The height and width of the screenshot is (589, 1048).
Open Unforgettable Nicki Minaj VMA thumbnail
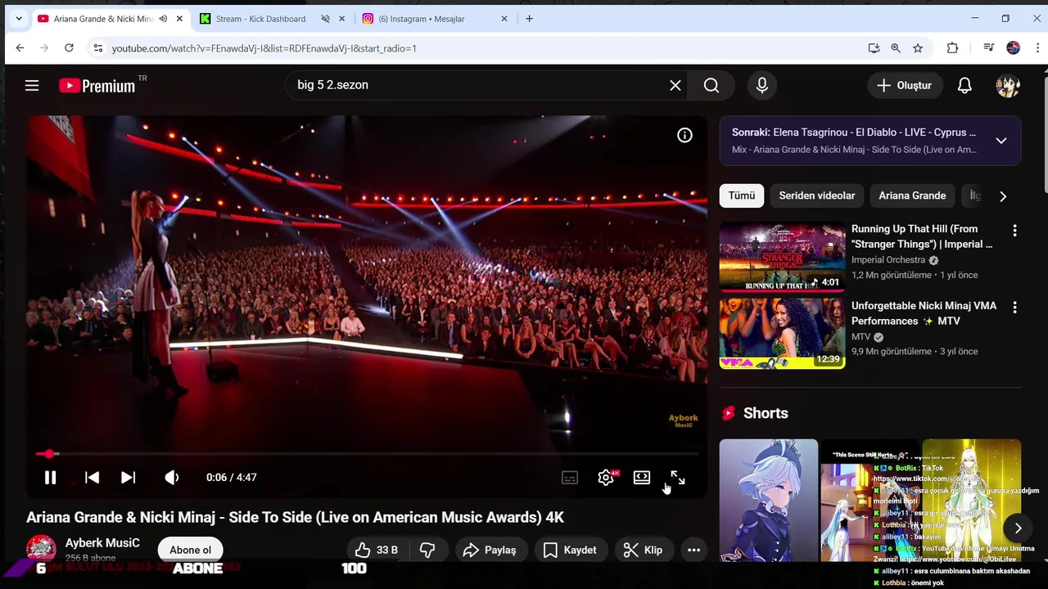[782, 333]
